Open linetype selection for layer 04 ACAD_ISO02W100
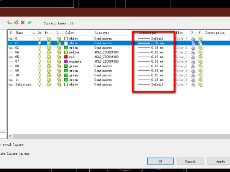The width and height of the screenshot is (230, 172). pyautogui.click(x=107, y=52)
